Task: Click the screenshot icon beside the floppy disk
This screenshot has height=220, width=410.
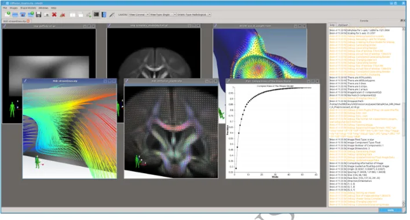Action: click(x=46, y=15)
